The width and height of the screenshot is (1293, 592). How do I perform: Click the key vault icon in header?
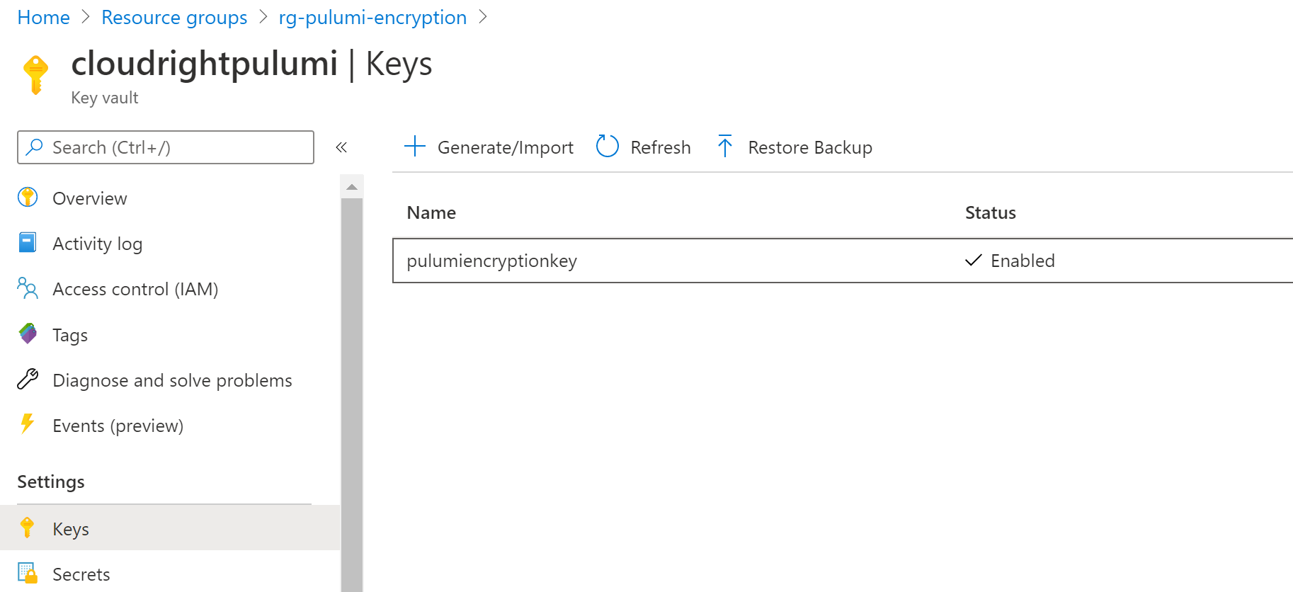coord(35,74)
